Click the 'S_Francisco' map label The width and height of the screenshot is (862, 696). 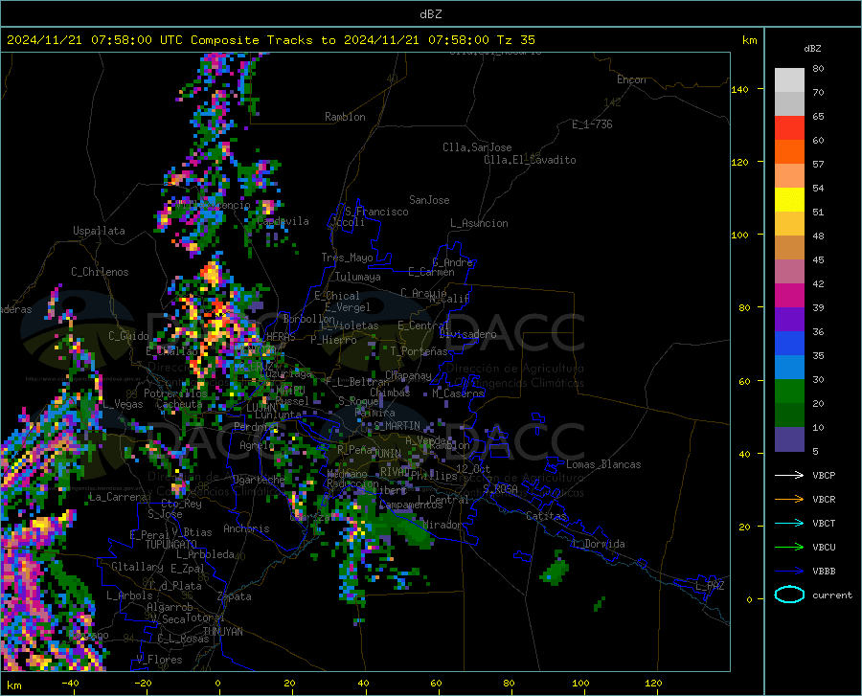pyautogui.click(x=376, y=212)
